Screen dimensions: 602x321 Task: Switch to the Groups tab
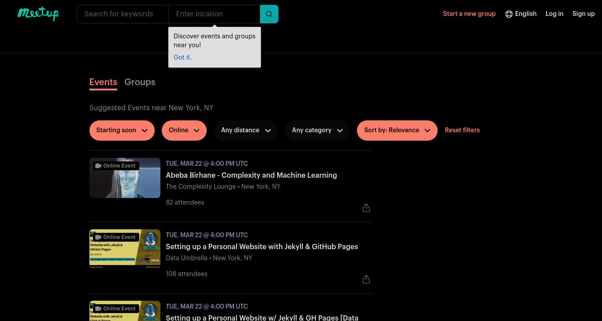coord(140,82)
